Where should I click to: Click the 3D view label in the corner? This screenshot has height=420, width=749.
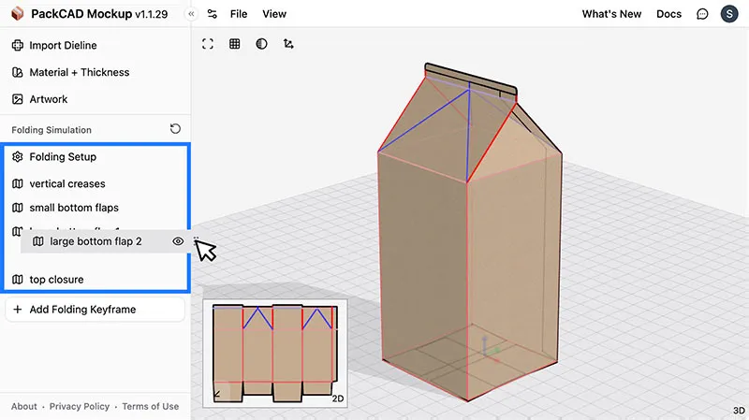739,411
